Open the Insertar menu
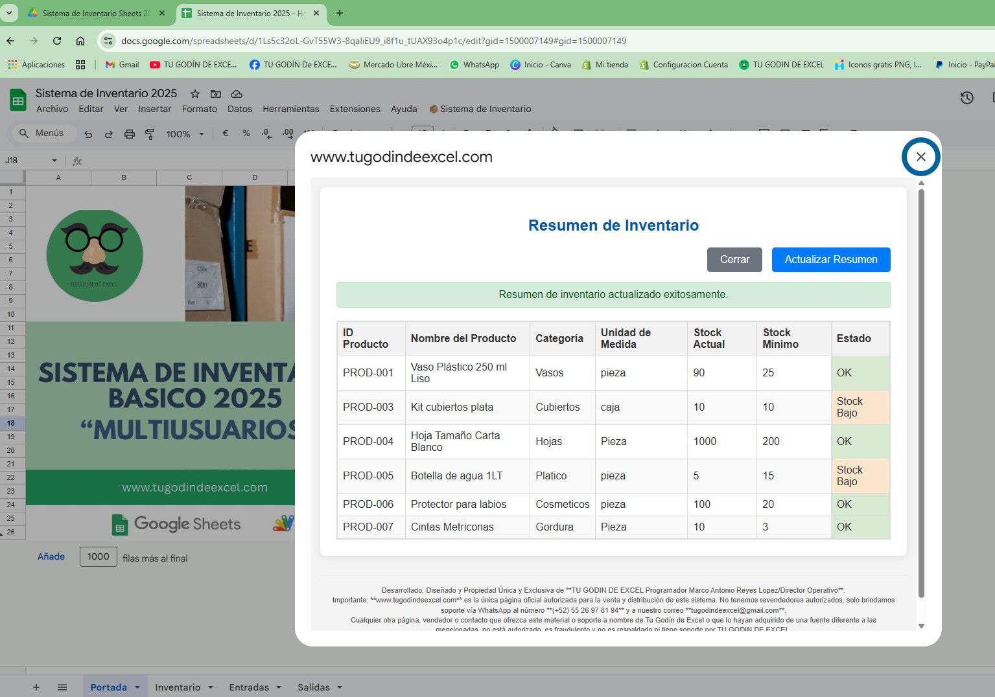This screenshot has height=697, width=995. [x=154, y=109]
